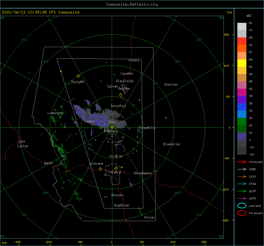Click the 2021/06/12 10:35:08 UTC timestamp
This screenshot has width=264, height=246.
tap(29, 12)
